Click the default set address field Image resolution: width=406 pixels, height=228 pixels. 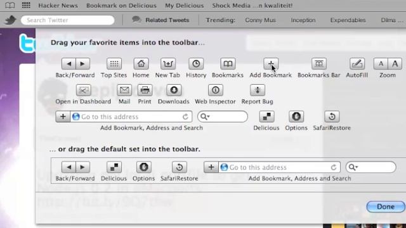(x=280, y=167)
